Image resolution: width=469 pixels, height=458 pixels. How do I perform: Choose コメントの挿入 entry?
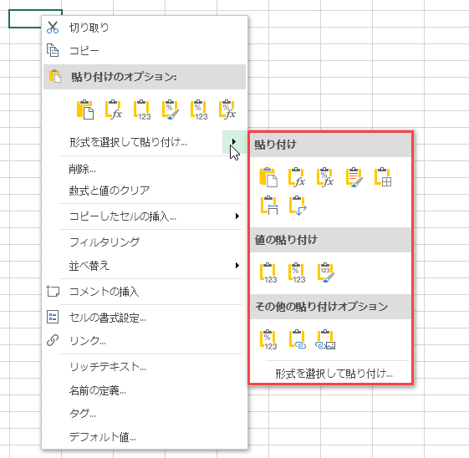105,292
